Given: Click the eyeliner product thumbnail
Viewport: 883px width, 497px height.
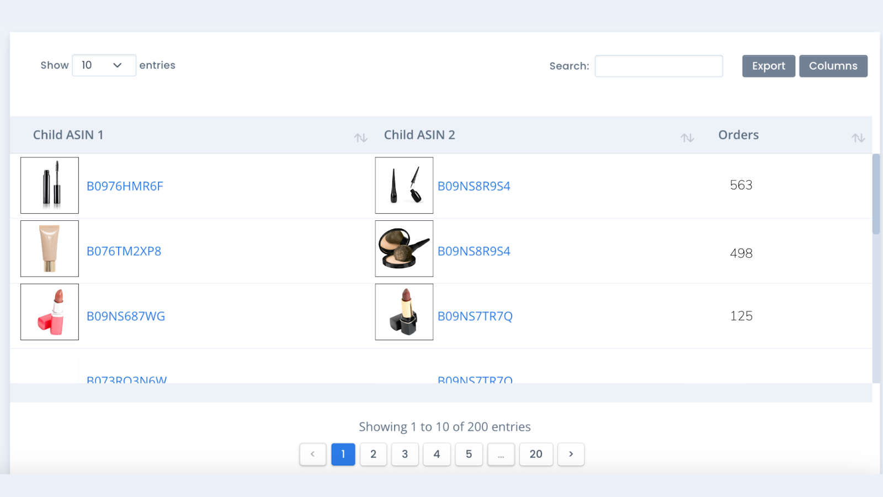Looking at the screenshot, I should point(404,186).
